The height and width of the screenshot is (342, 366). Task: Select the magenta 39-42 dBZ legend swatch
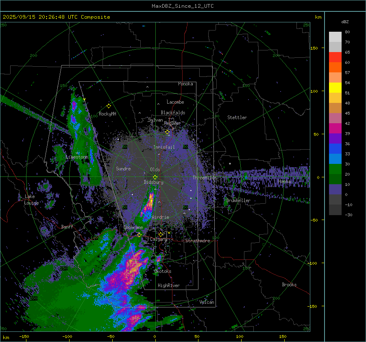pyautogui.click(x=335, y=128)
